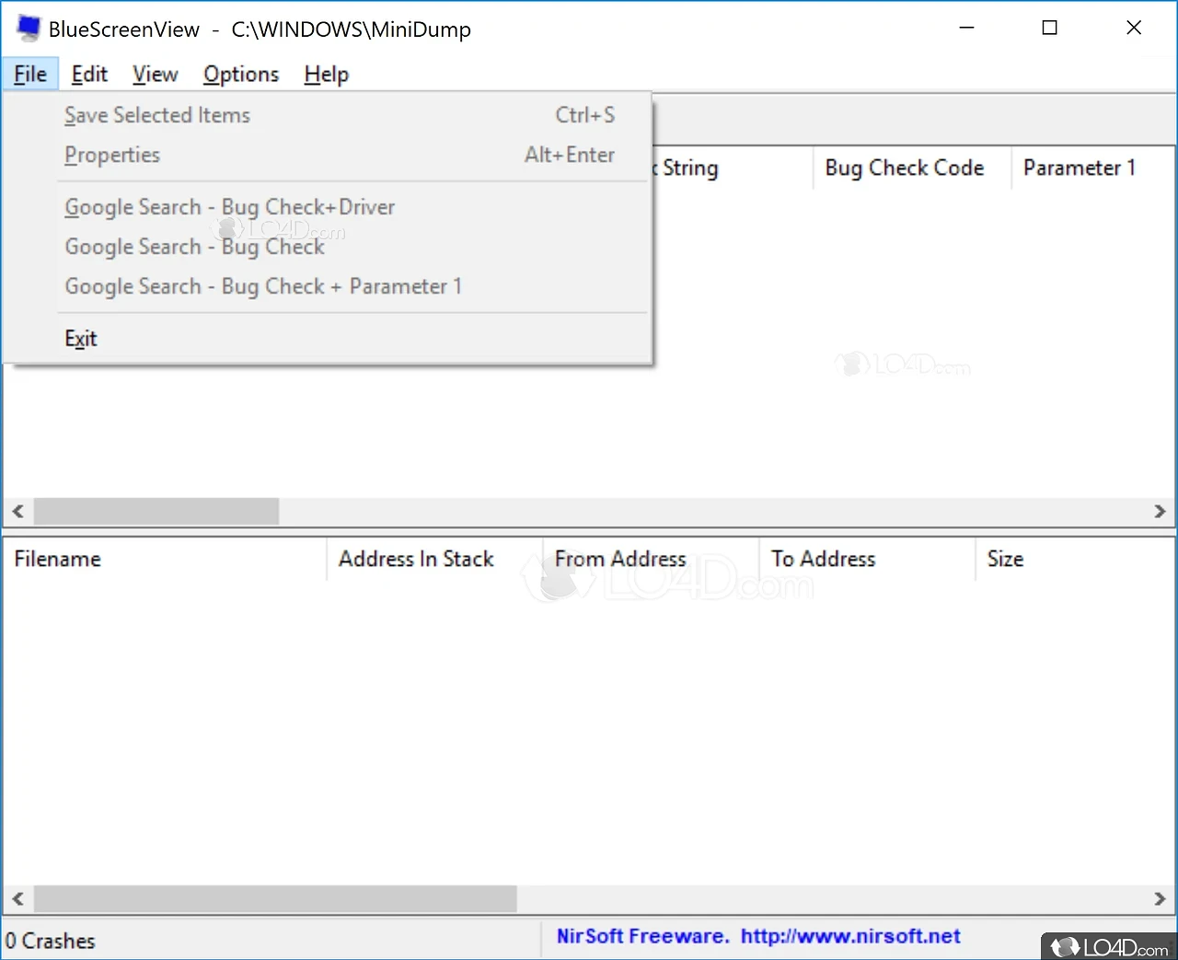The image size is (1178, 960).
Task: Open the NirSoft website link
Action: (849, 936)
